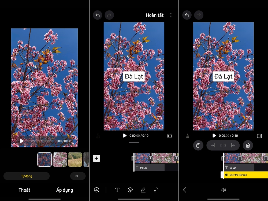This screenshot has height=201, width=268.
Task: Open the Text tool (T icon)
Action: coord(117,190)
